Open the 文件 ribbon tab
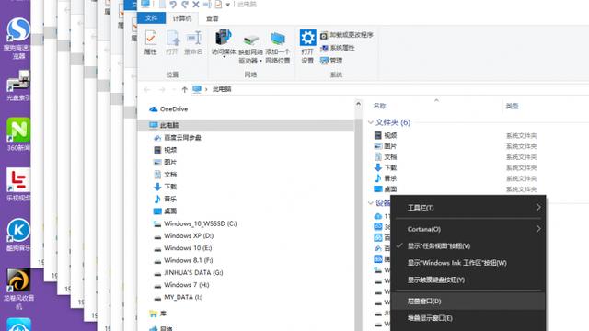The image size is (589, 331). pos(151,18)
